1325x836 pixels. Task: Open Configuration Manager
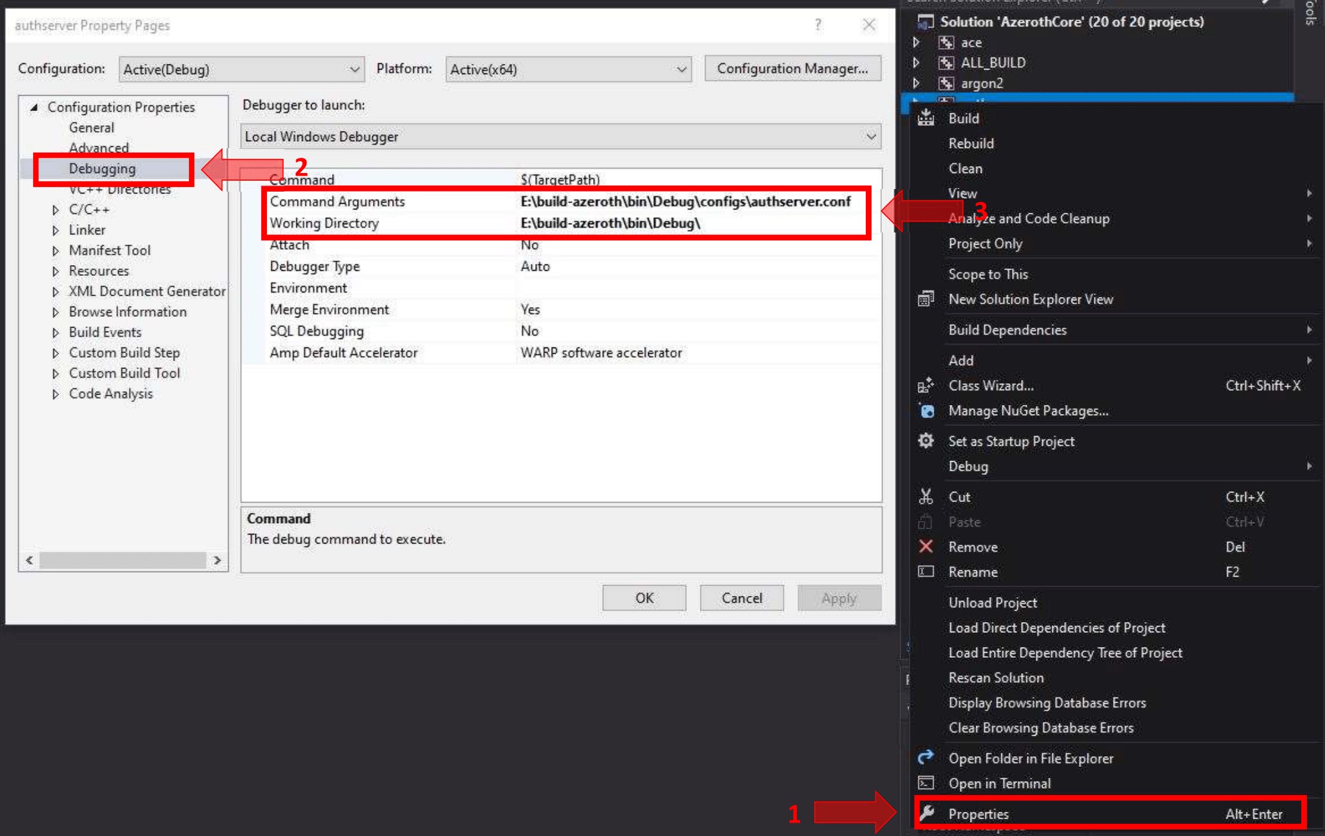click(792, 68)
